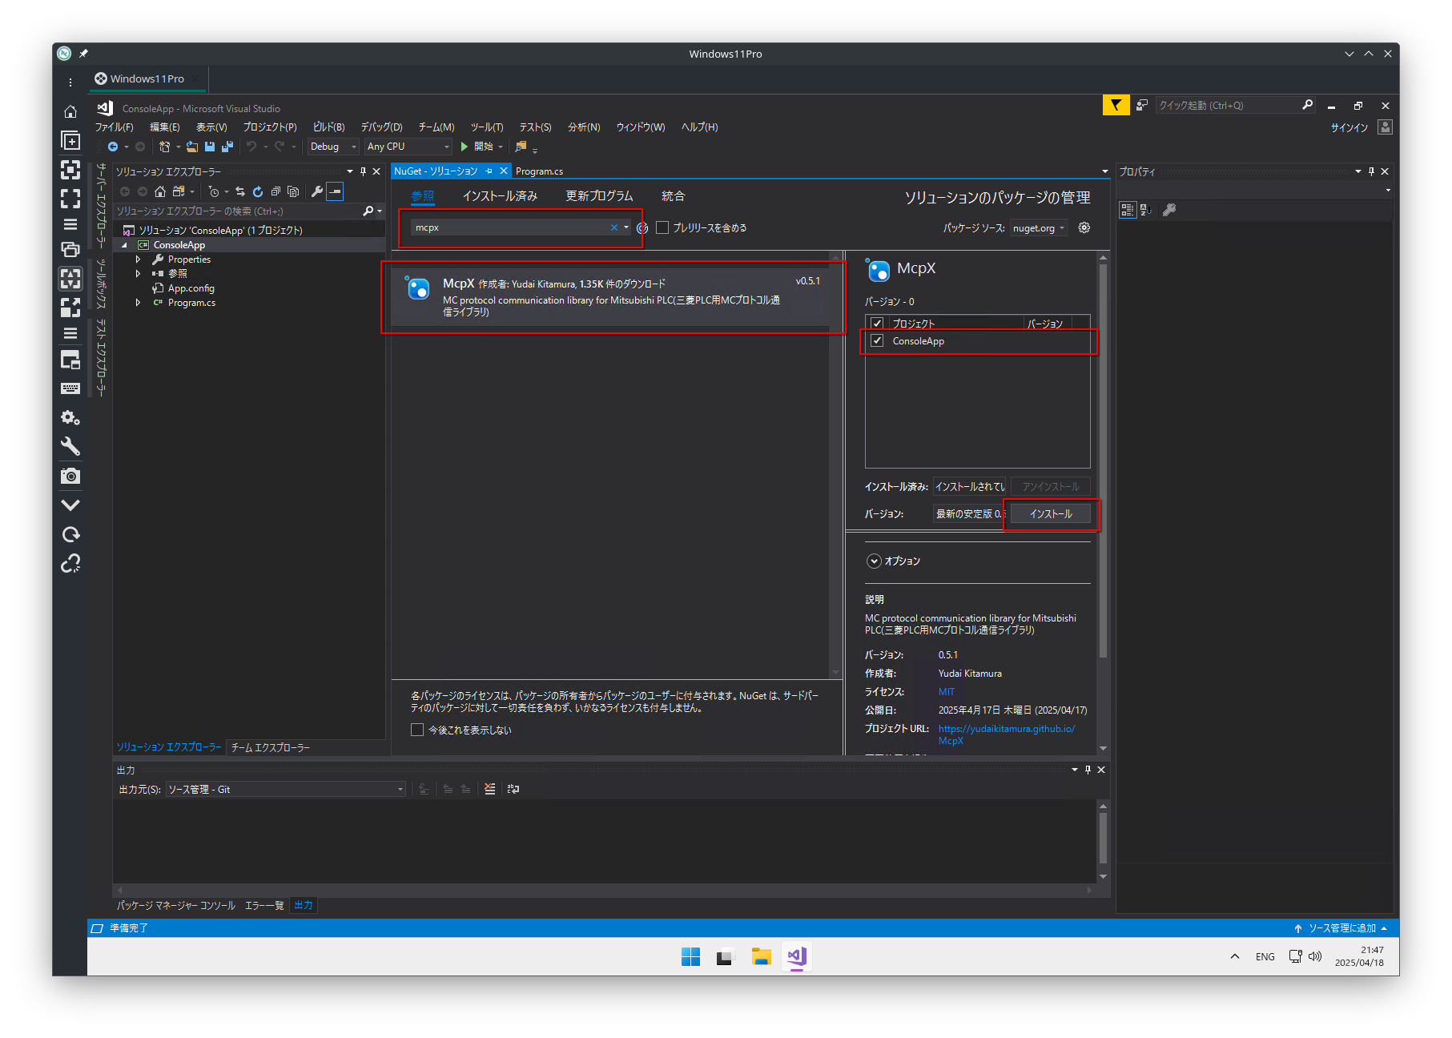Check the Do not show this again checkbox
The image size is (1452, 1038).
coord(417,730)
